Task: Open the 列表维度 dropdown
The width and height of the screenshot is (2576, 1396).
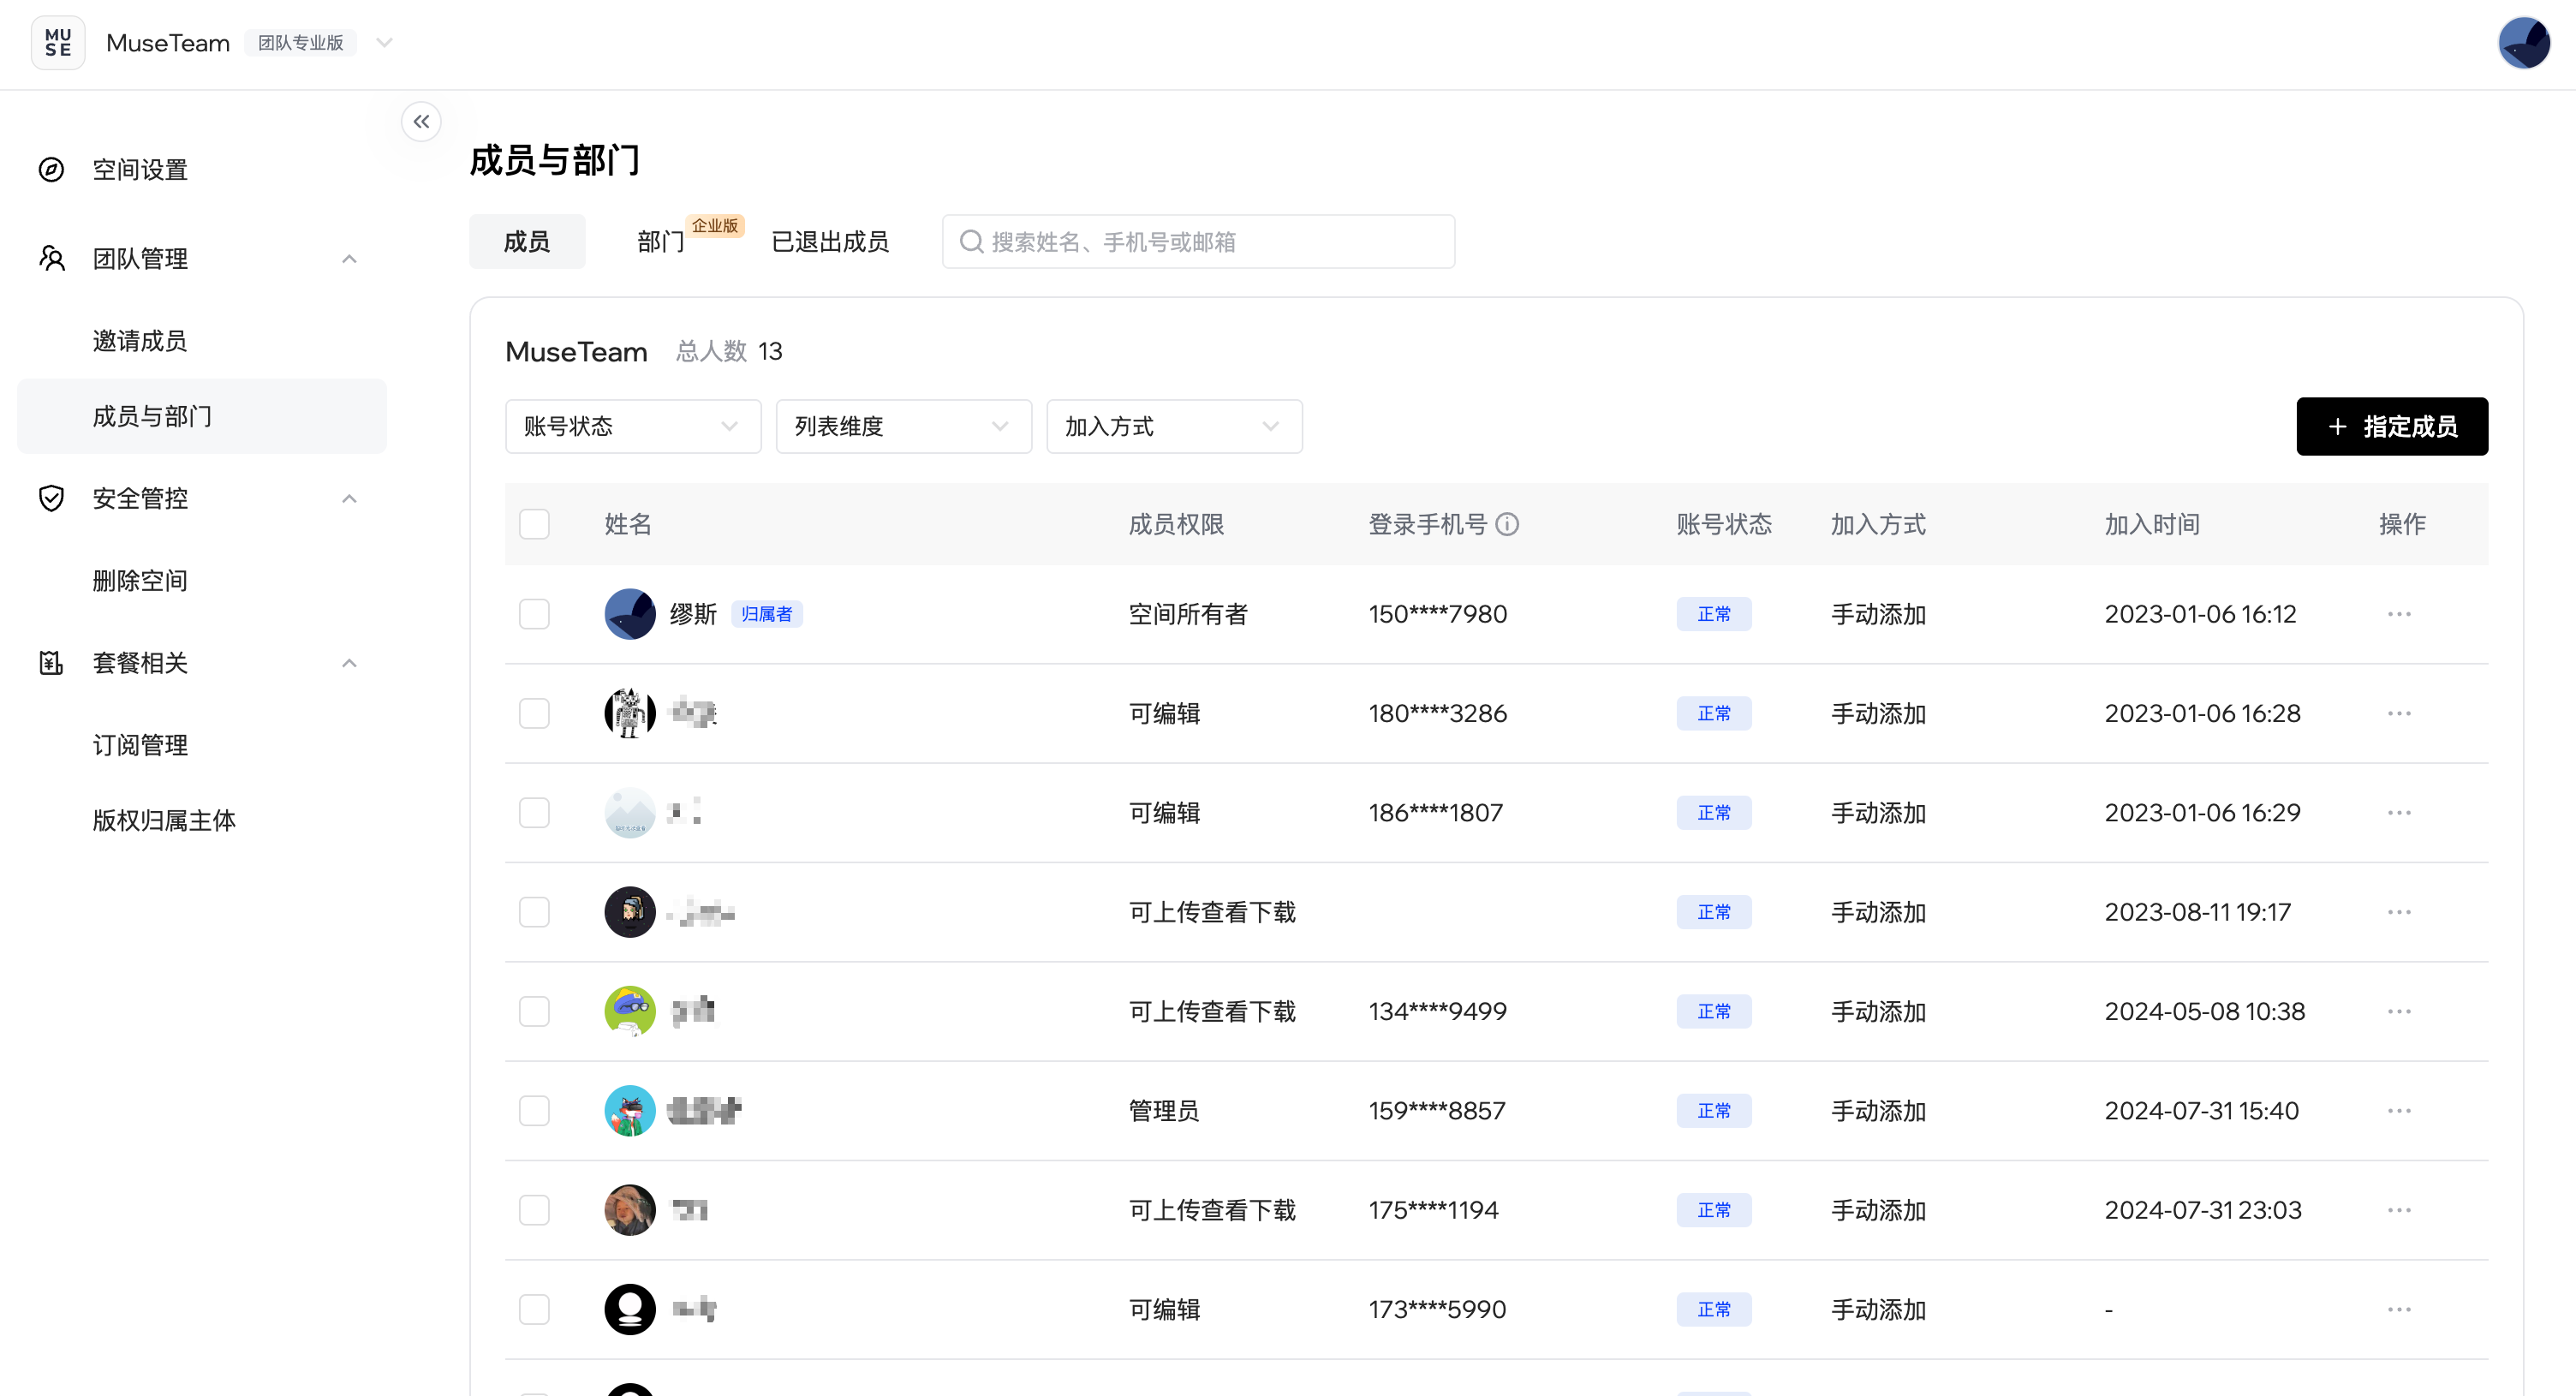Action: coord(903,427)
